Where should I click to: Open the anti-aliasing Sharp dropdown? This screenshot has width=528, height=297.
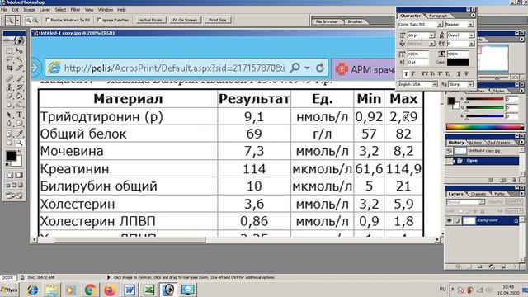click(470, 84)
